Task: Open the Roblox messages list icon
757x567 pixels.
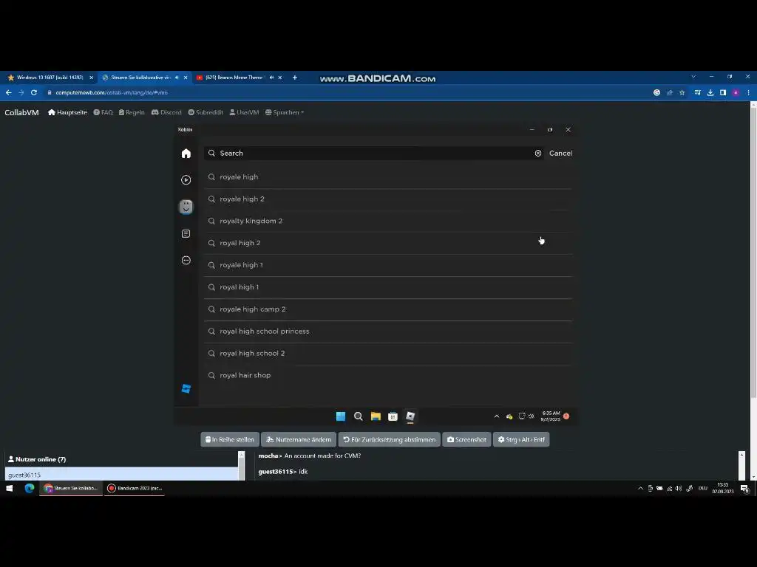Action: coord(186,234)
